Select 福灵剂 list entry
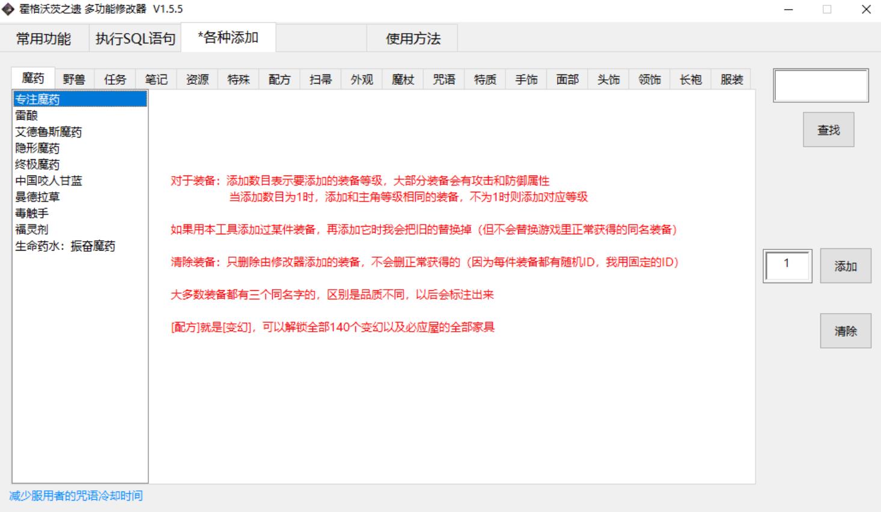881x512 pixels. pos(31,230)
